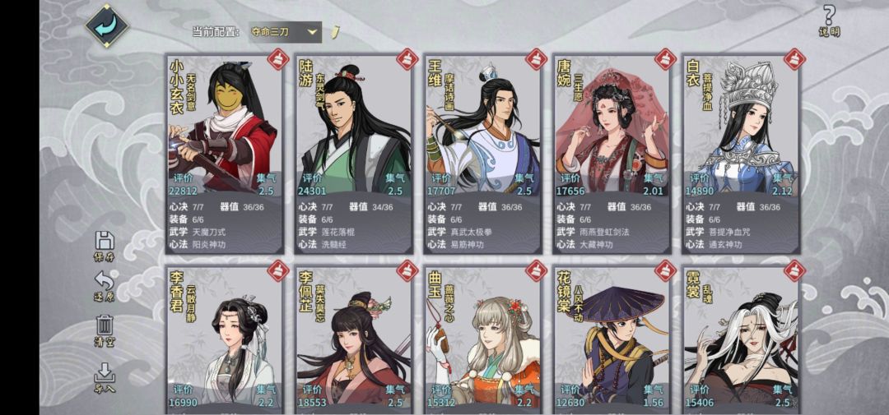Click red broom icon on 白衣 card
This screenshot has width=889, height=415.
coord(794,59)
